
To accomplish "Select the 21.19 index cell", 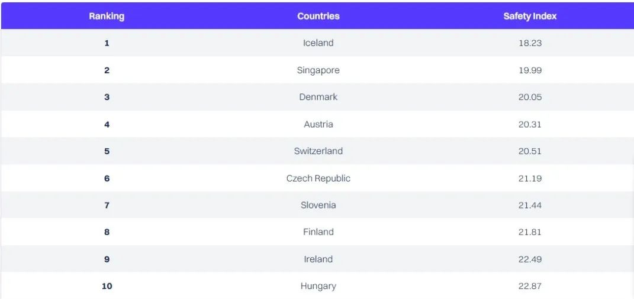I will (x=530, y=178).
